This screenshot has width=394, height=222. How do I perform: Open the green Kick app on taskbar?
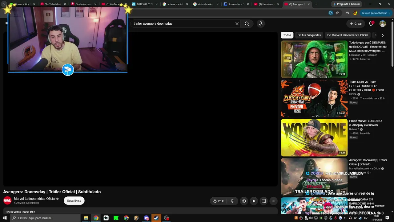[116, 218]
